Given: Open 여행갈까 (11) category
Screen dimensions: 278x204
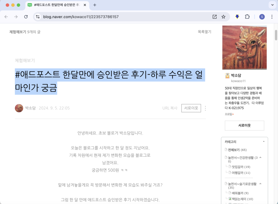Looking at the screenshot, I should point(241,173).
